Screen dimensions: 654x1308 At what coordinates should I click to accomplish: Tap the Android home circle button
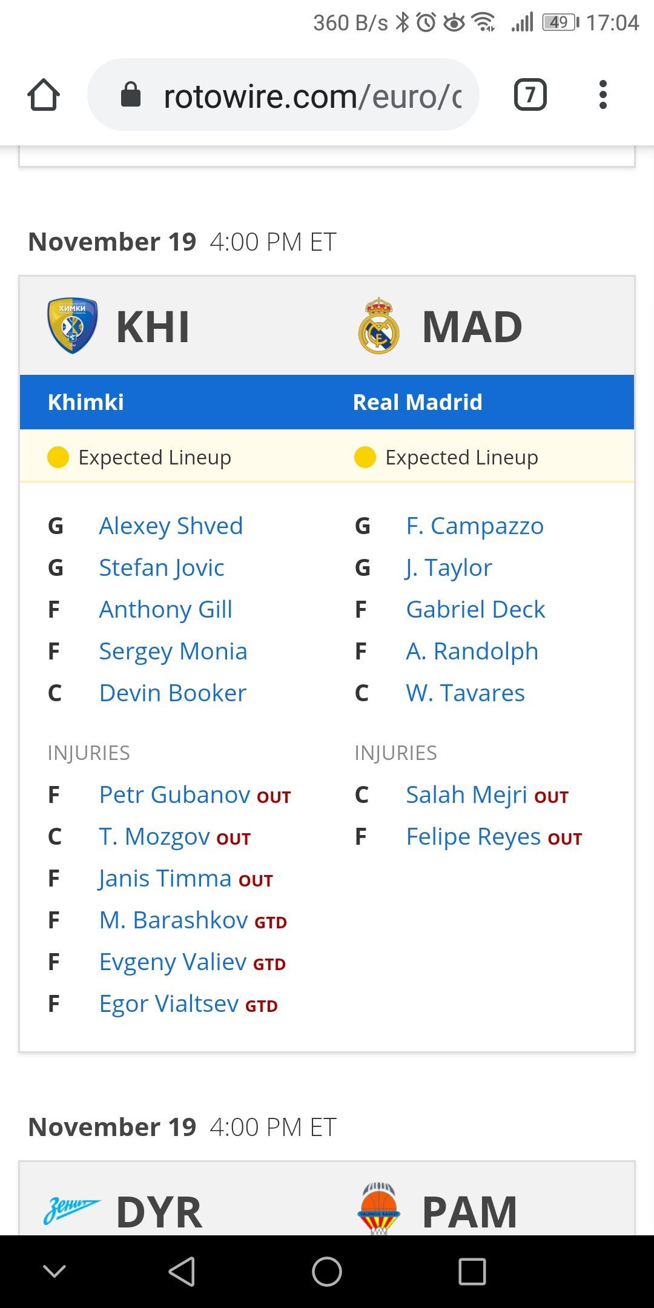(327, 1271)
